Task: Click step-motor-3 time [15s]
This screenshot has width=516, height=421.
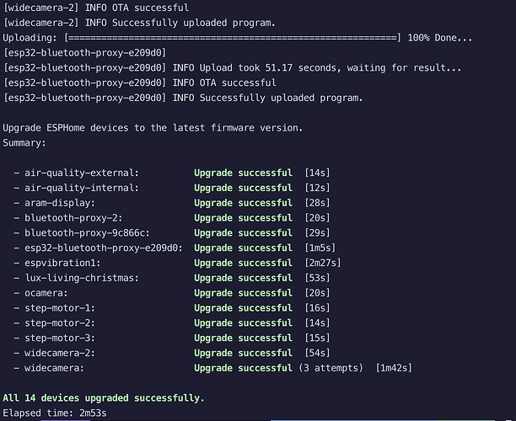Action: coord(317,338)
